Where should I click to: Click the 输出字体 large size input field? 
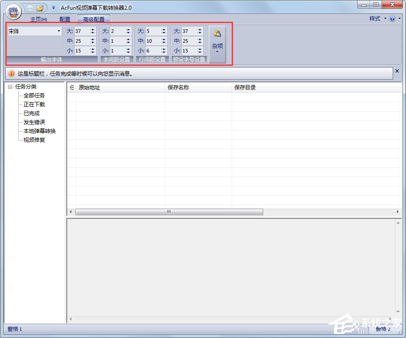pos(82,31)
